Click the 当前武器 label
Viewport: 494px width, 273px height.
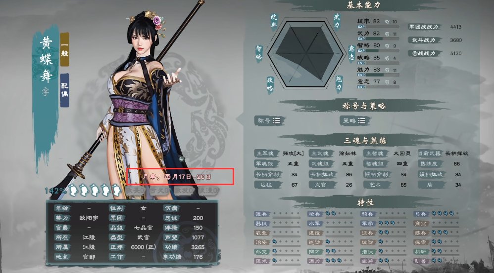click(x=429, y=154)
